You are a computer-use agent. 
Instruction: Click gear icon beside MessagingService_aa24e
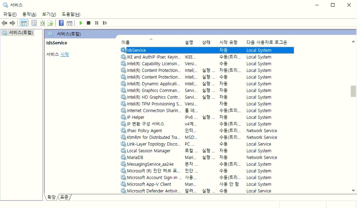tap(123, 164)
